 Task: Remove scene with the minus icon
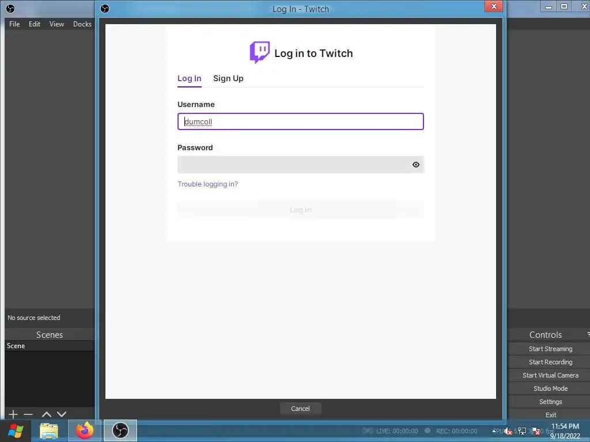[x=28, y=414]
